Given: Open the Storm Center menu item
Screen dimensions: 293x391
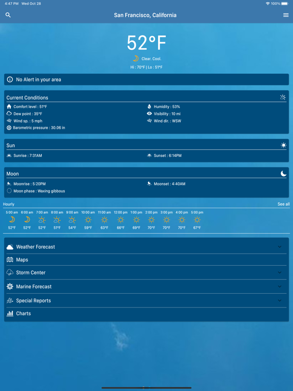Looking at the screenshot, I should click(146, 272).
